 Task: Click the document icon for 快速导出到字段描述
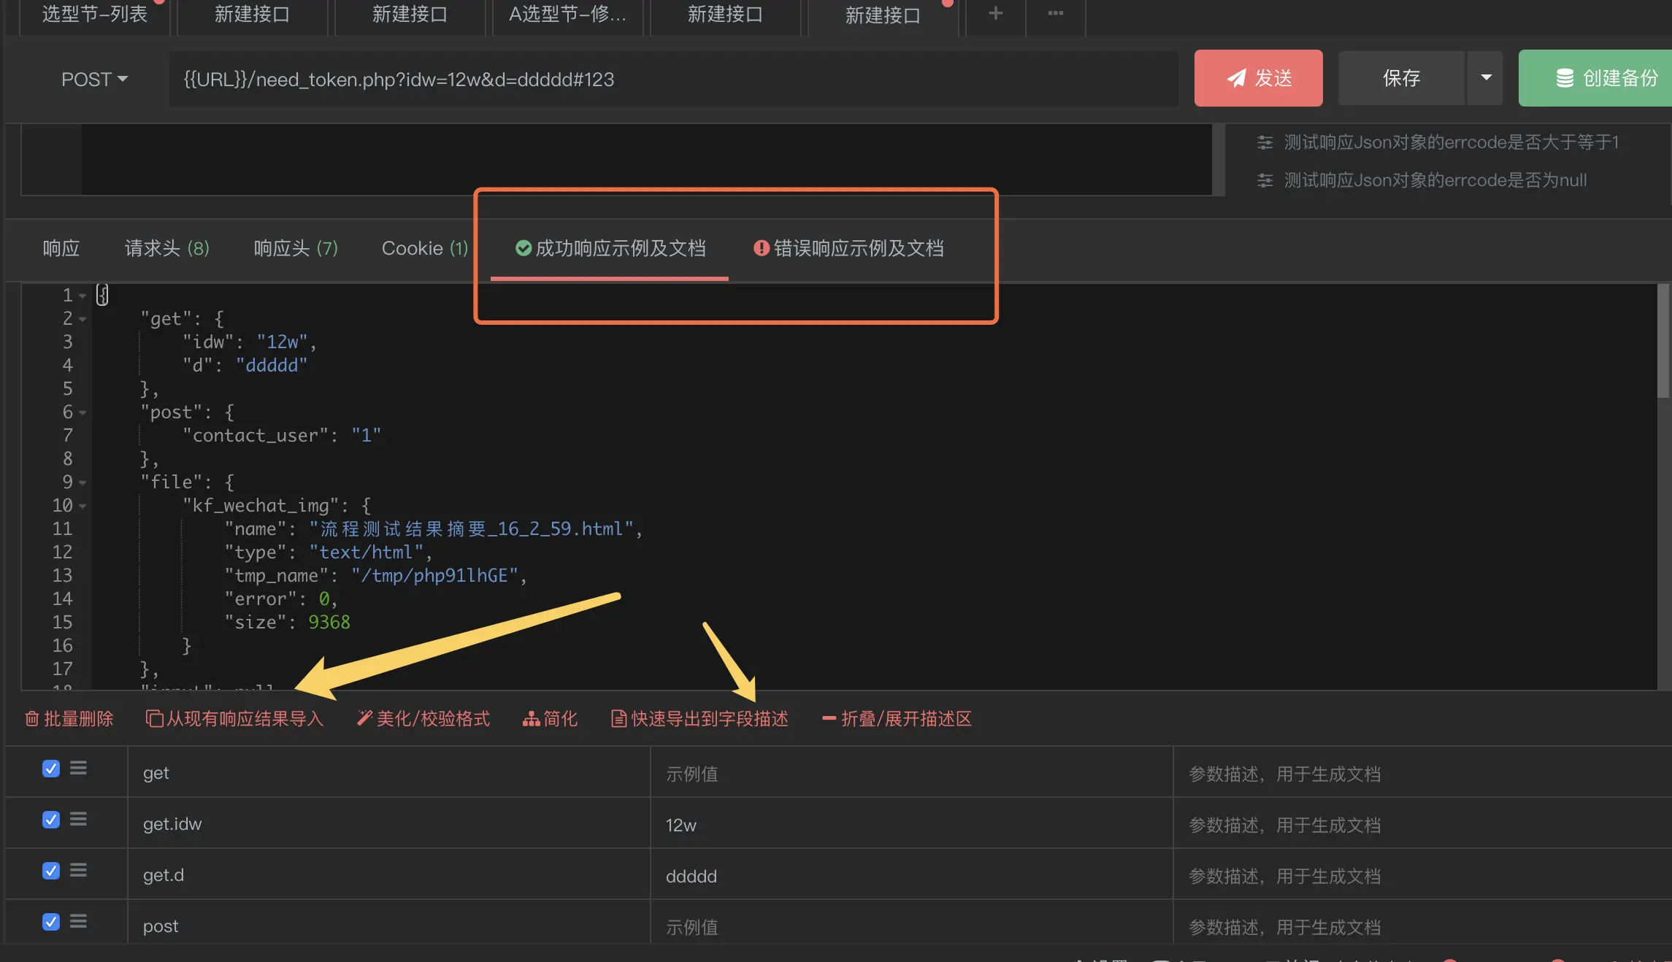(617, 718)
